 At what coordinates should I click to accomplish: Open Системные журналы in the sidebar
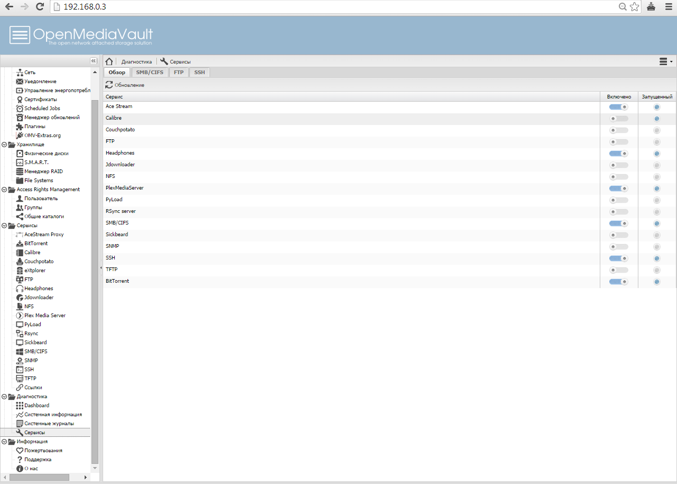coord(49,424)
